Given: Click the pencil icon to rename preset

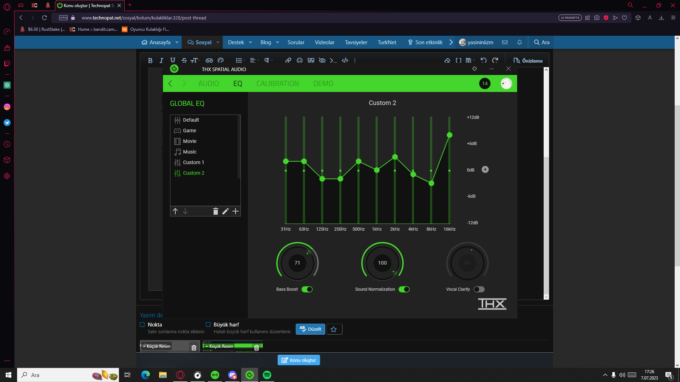Looking at the screenshot, I should (226, 212).
